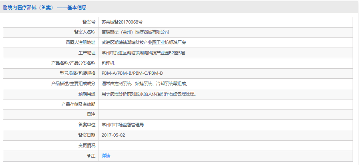The width and height of the screenshot is (359, 165).
Task: Open the 详情 details link
Action: (x=106, y=156)
